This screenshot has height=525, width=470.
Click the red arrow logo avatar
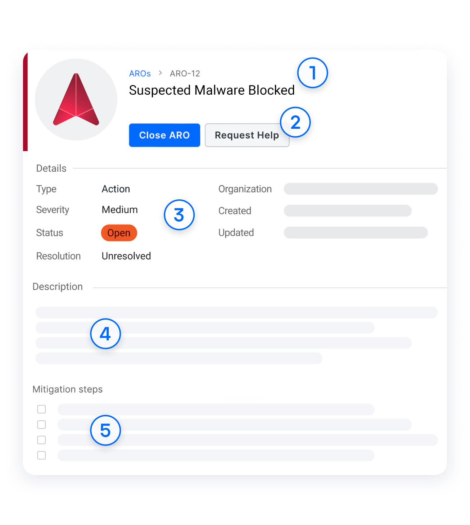pyautogui.click(x=76, y=100)
